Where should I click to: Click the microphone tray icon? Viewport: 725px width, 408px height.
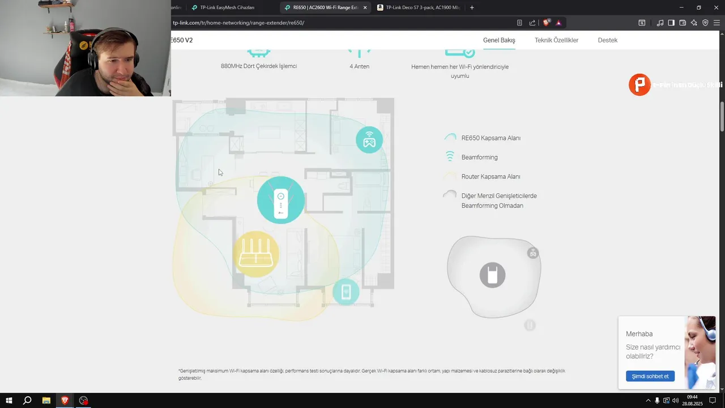pos(657,401)
